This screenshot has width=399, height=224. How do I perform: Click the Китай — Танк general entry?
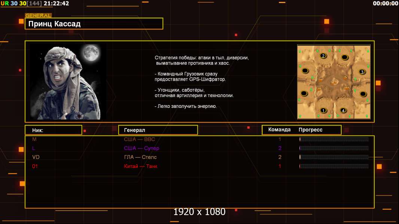(x=141, y=166)
